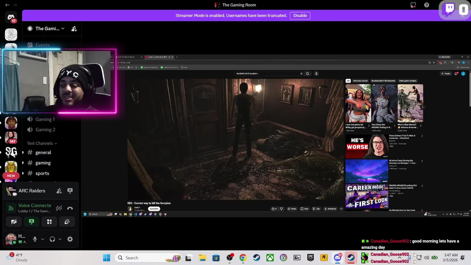Toggle noise suppression icon
471x265 pixels.
coord(59,208)
